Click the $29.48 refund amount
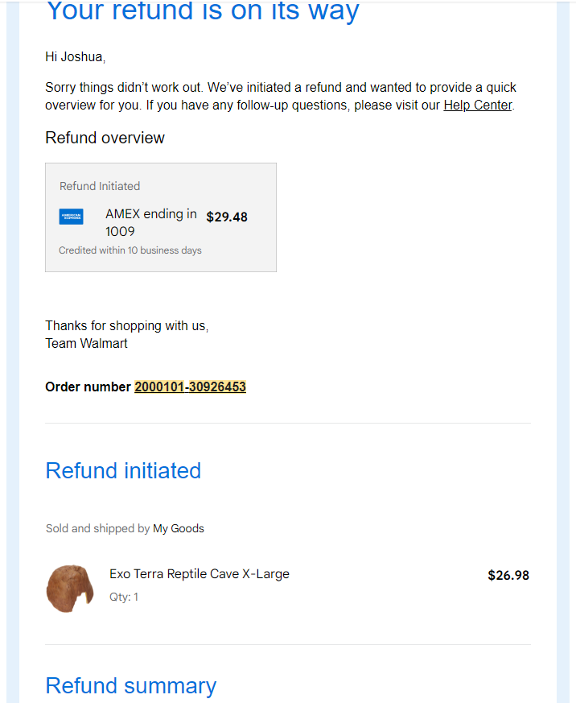This screenshot has width=576, height=703. coord(227,217)
